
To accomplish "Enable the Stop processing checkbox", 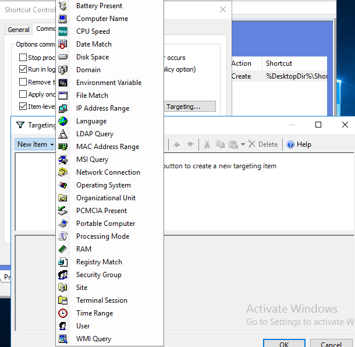I will click(x=23, y=57).
